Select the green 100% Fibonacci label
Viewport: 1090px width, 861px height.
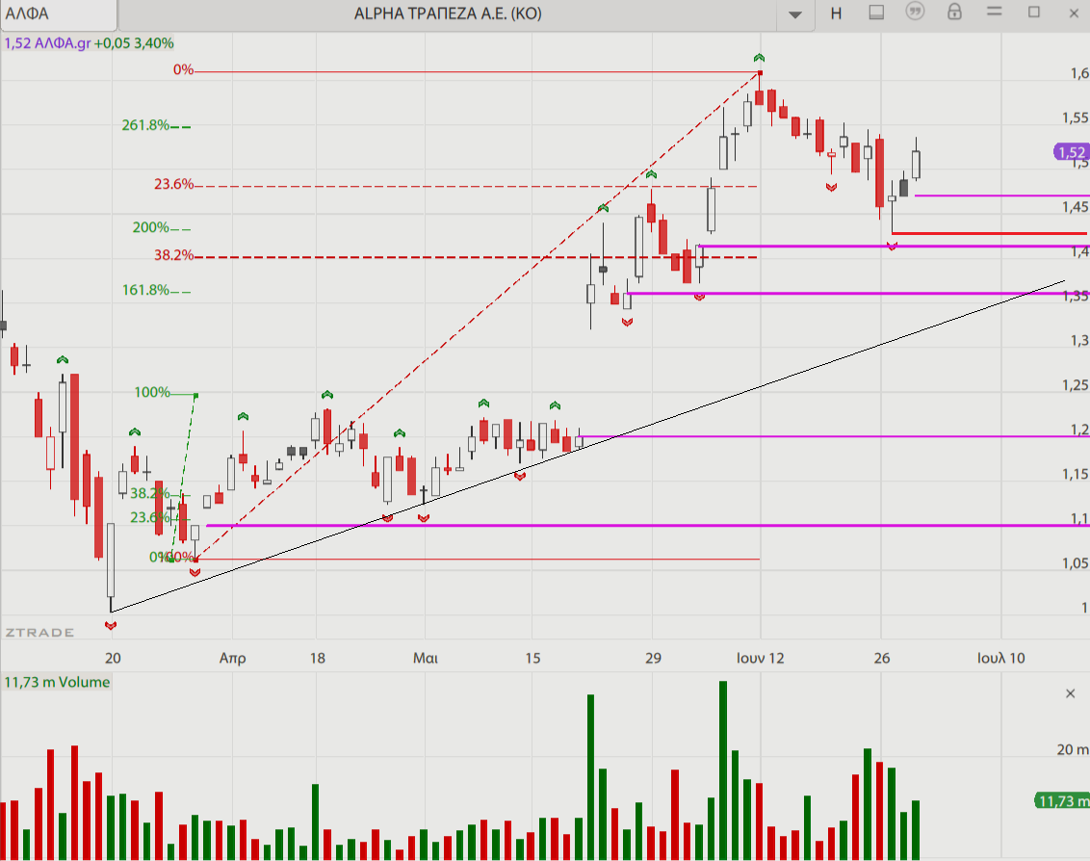[152, 392]
